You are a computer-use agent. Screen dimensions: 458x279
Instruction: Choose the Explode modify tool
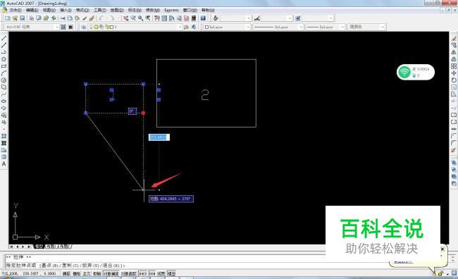click(454, 150)
